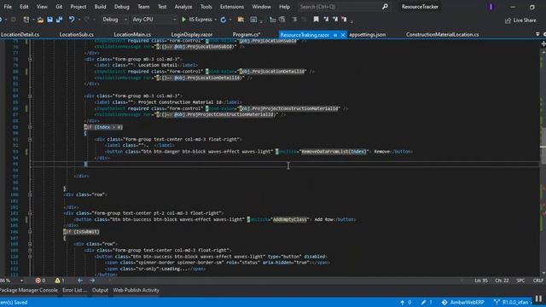
Task: Click the Save icon
Action: 49,20
